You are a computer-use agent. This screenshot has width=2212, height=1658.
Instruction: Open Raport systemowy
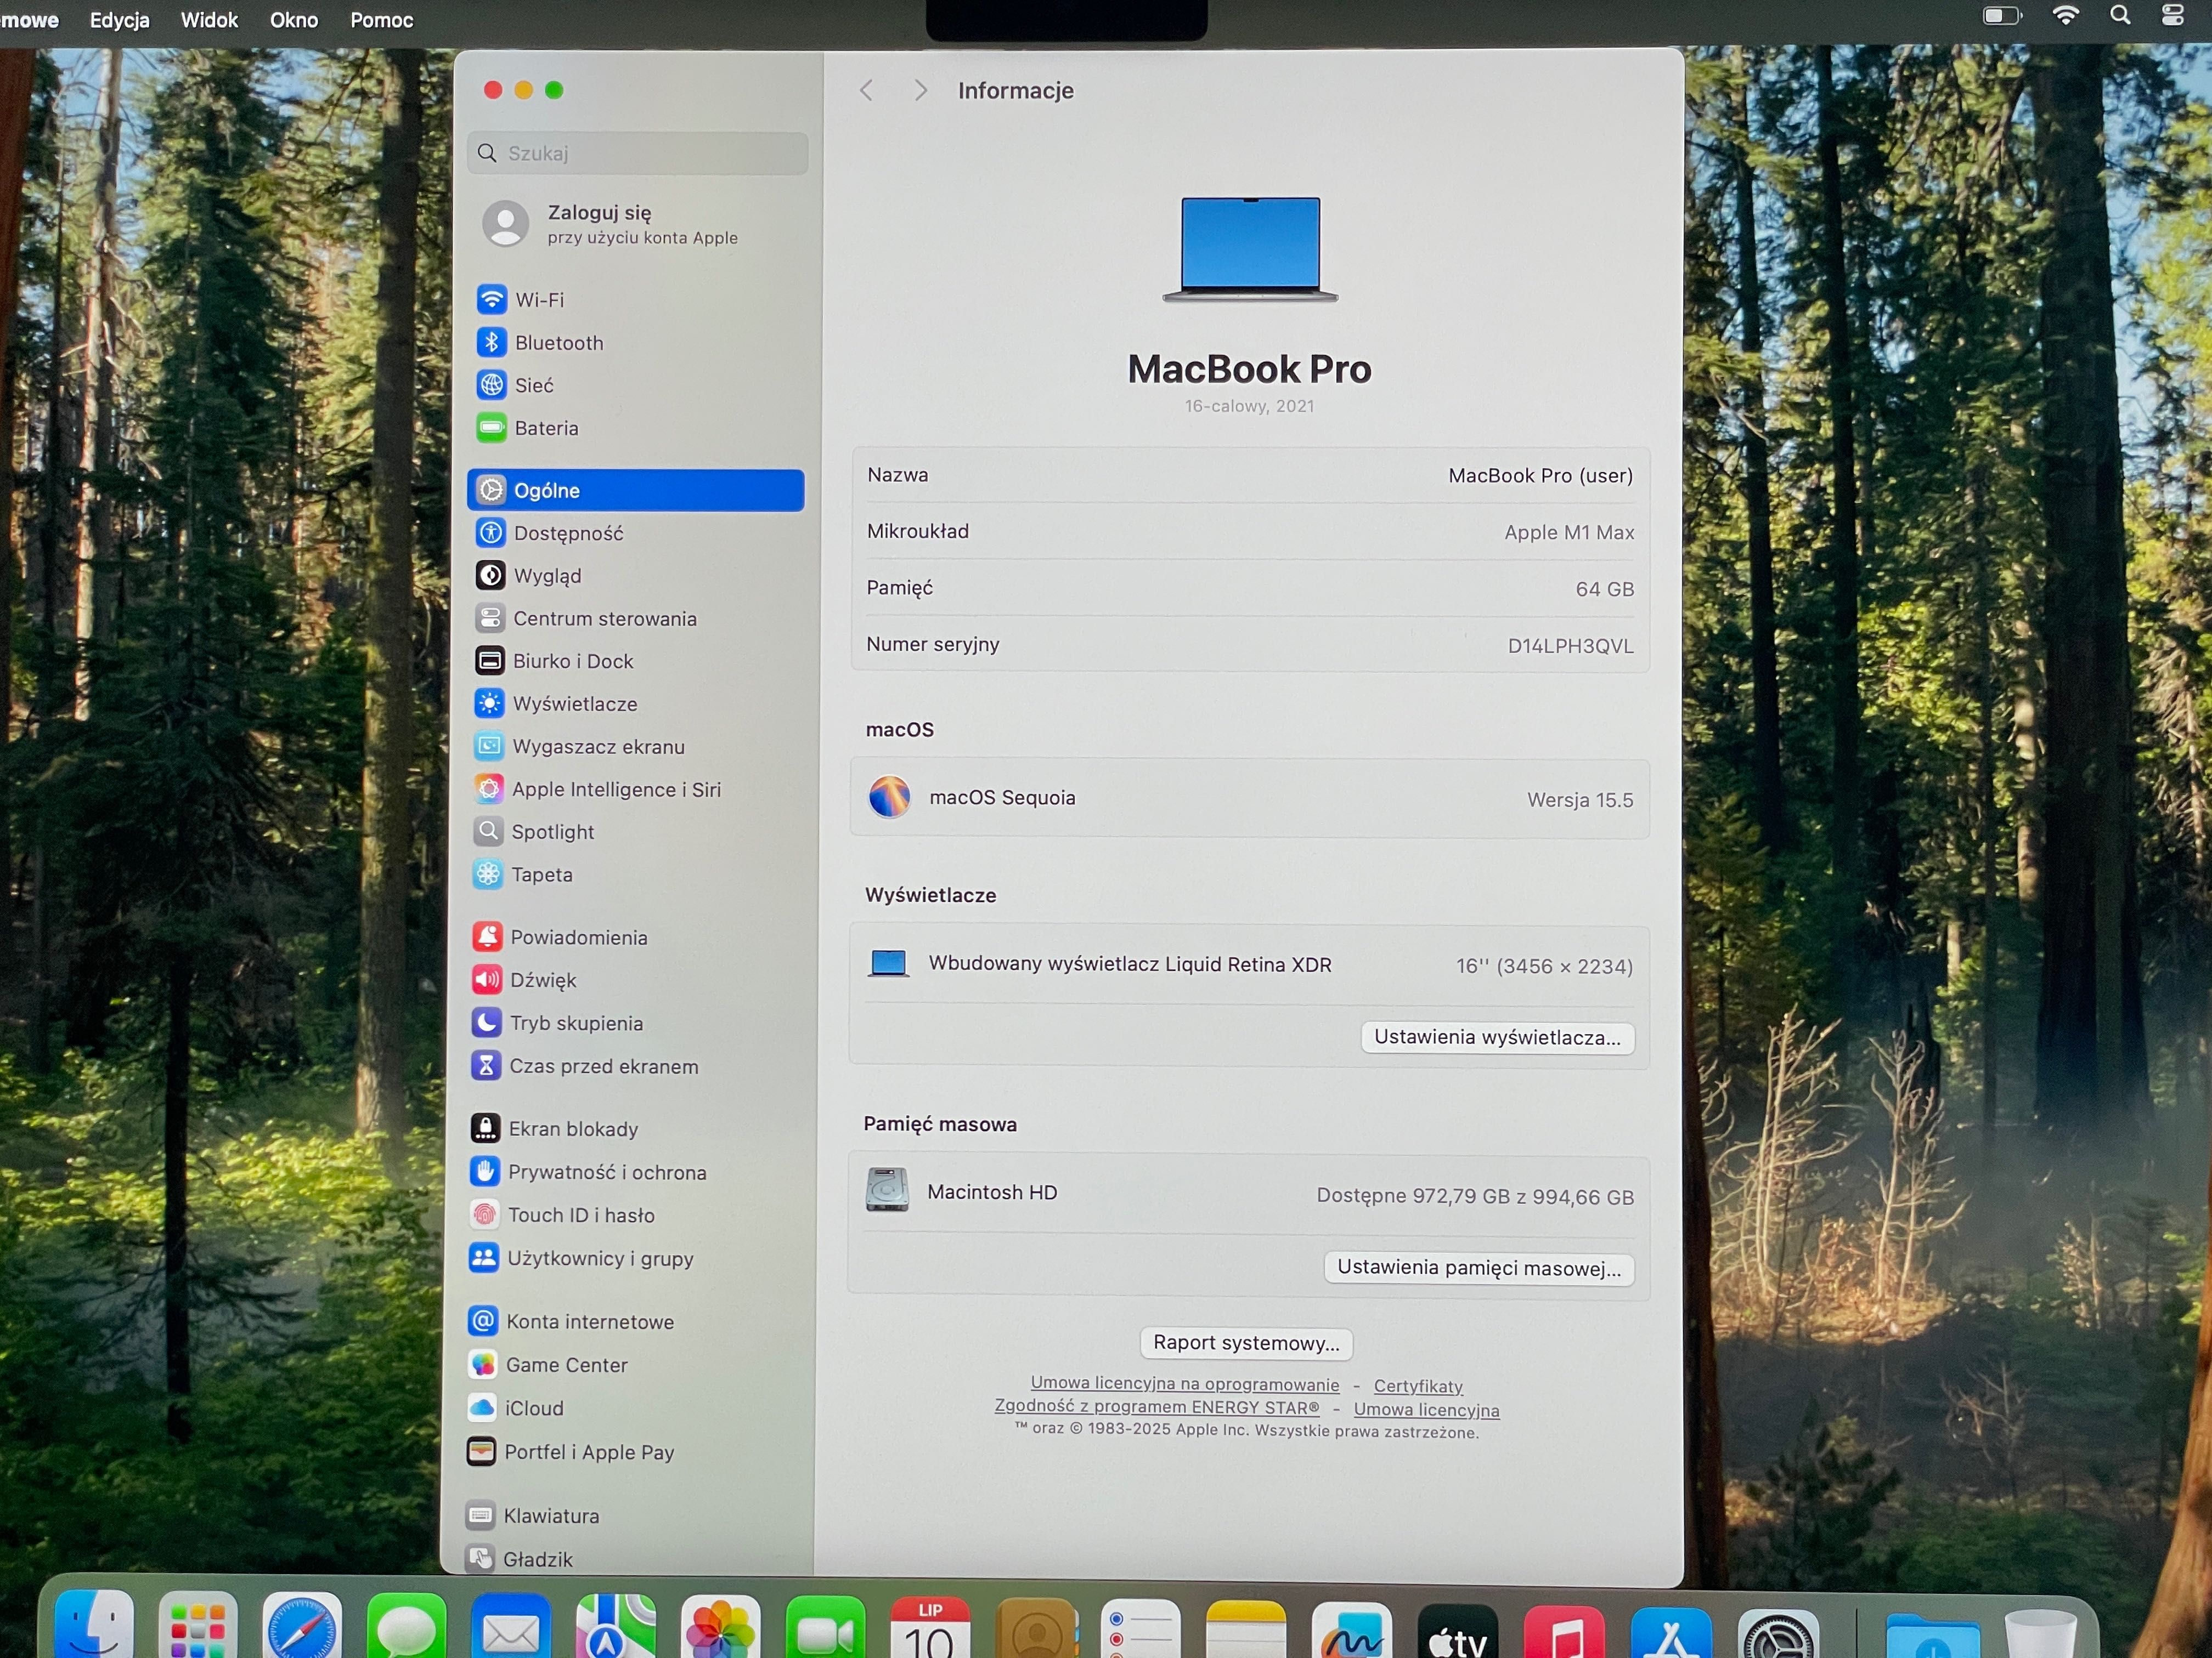click(x=1246, y=1343)
